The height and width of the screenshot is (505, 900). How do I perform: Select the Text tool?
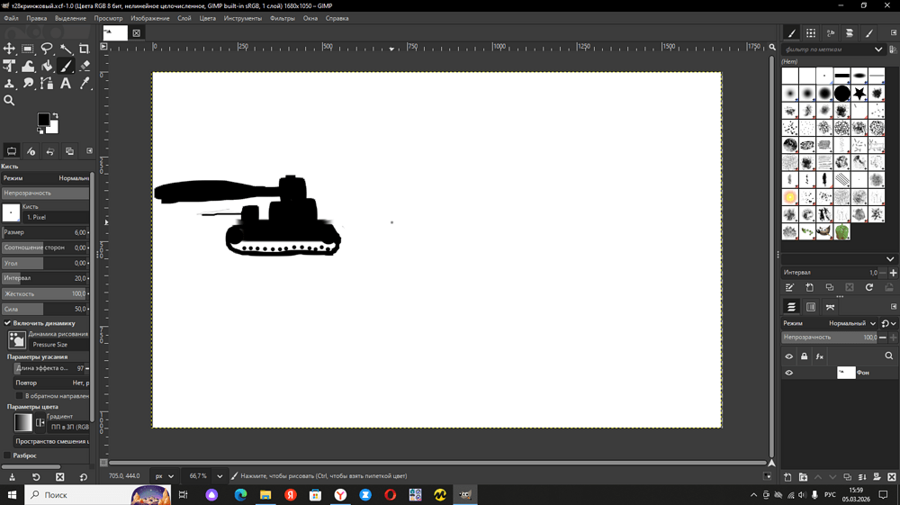pos(66,84)
